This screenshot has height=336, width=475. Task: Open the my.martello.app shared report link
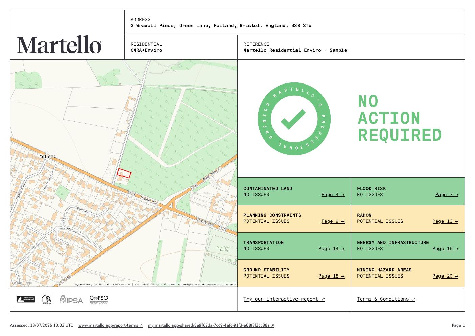(211, 325)
